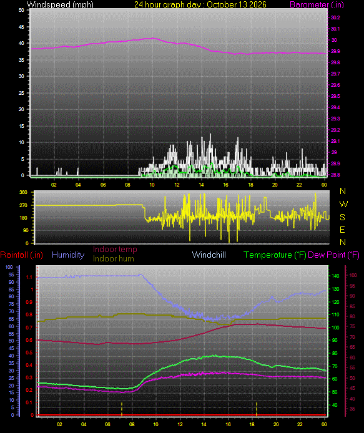Click the Indoor temp legend label
Viewport: 364px width, 433px height.
(x=115, y=250)
